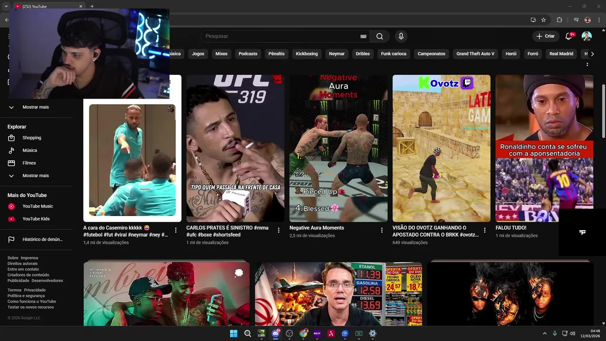Click the Install app icon in address bar
Image resolution: width=606 pixels, height=341 pixels.
533,20
